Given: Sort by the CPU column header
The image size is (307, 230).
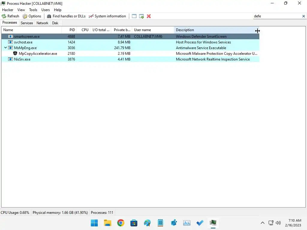Looking at the screenshot, I should coord(83,30).
